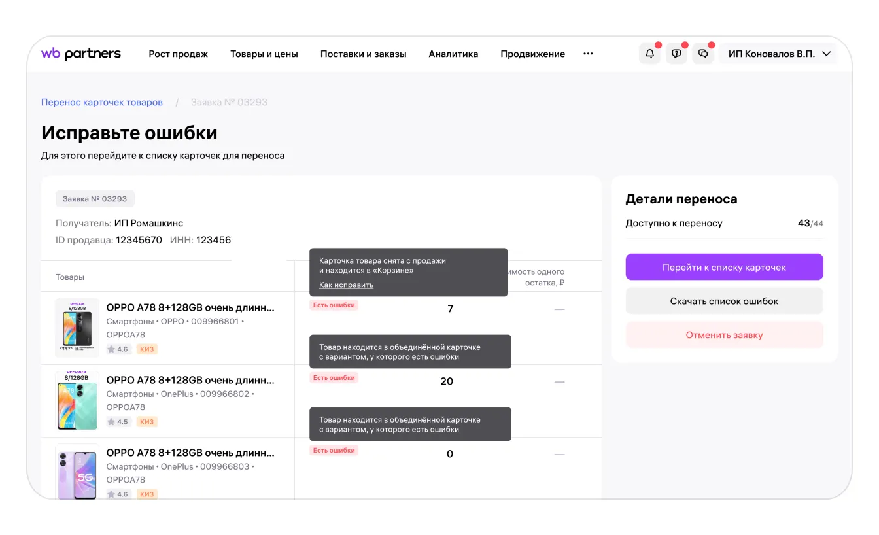Click the Есть ошибки badge next to quantity 20

coord(334,377)
